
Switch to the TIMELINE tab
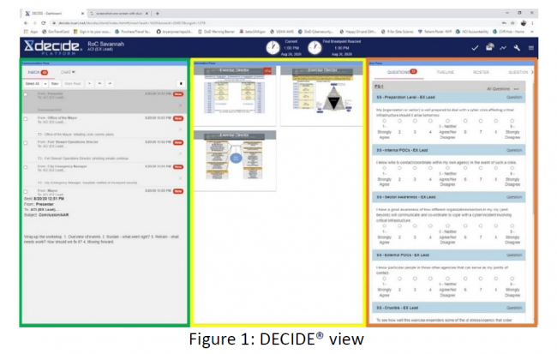tap(445, 72)
